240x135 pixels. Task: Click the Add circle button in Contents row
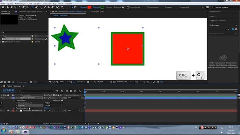62,100
